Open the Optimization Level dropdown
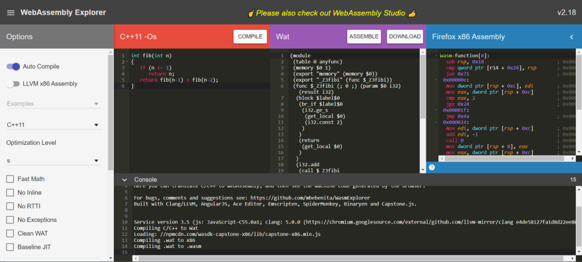 pyautogui.click(x=54, y=161)
